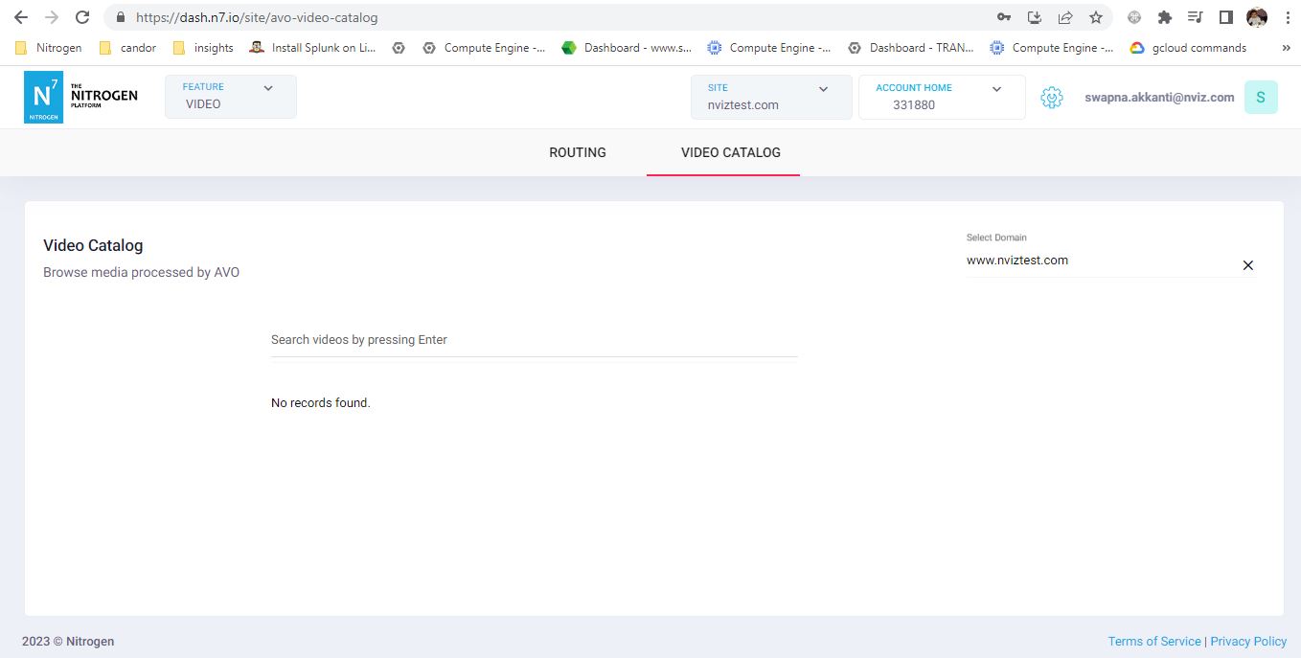Open browser extensions puzzle icon
1301x658 pixels.
[x=1164, y=16]
